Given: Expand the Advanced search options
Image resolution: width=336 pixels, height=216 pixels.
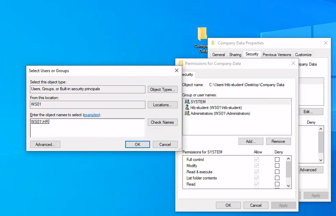Looking at the screenshot, I should (45, 145).
